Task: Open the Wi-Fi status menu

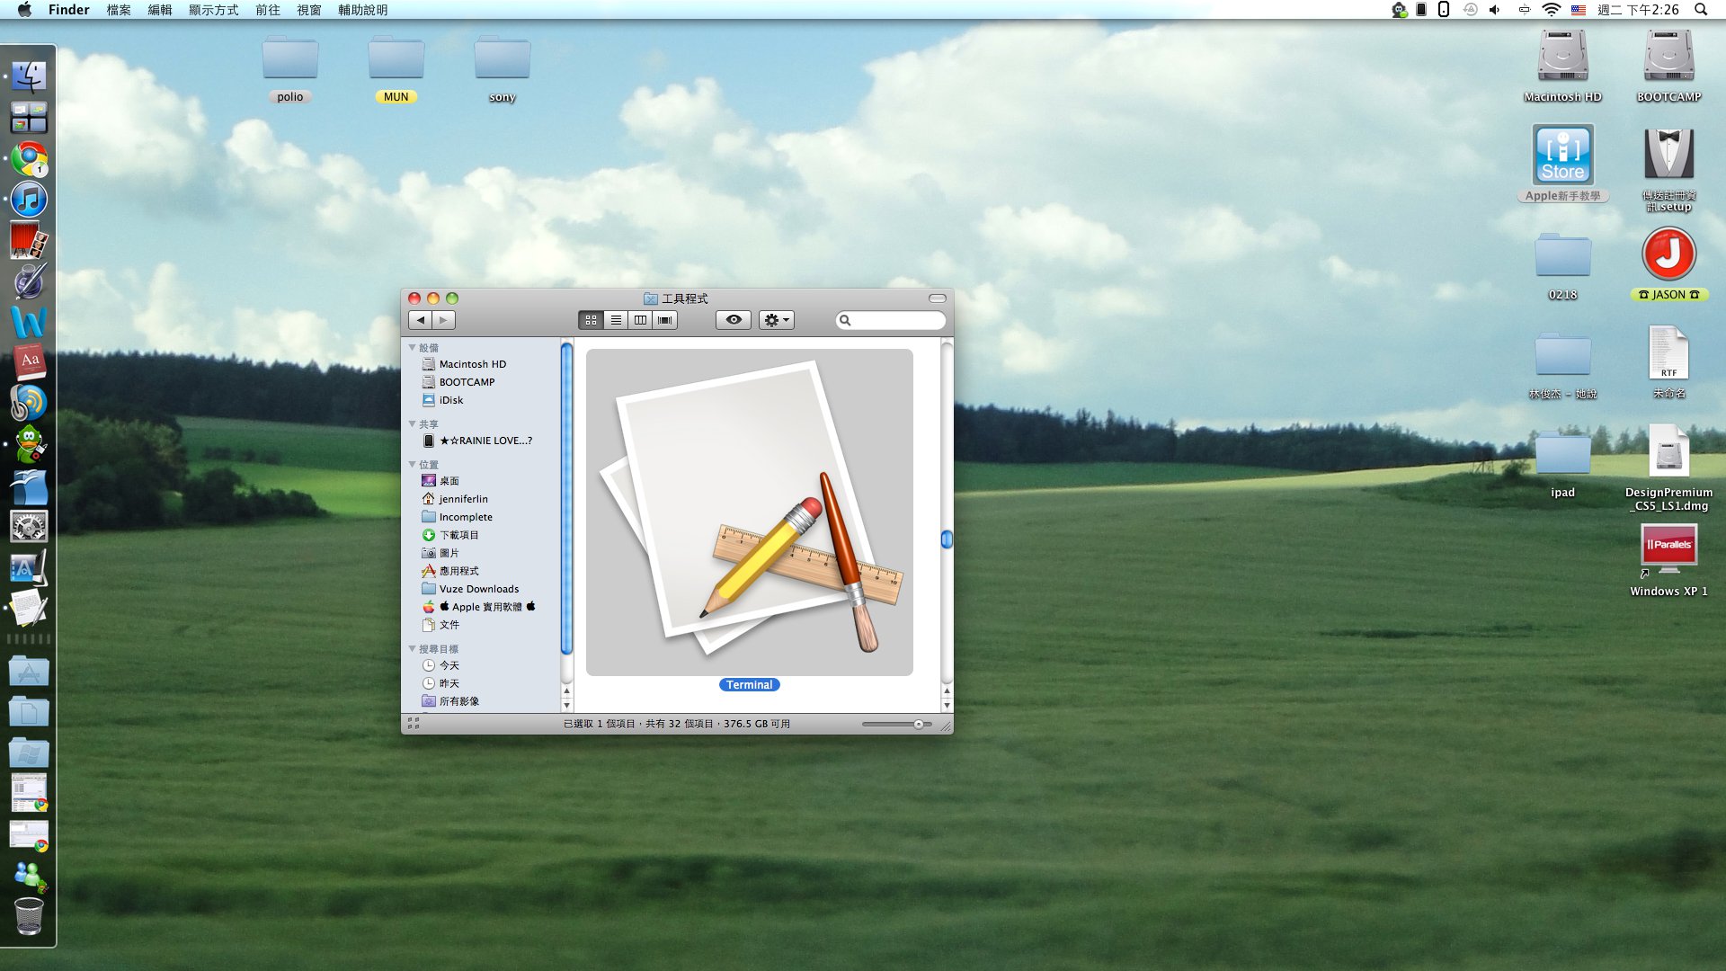Action: coord(1551,10)
